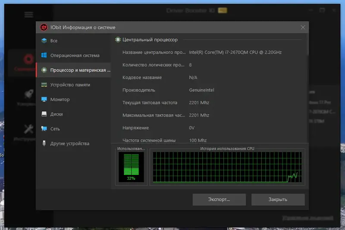Click the Производитель label
Image resolution: width=345 pixels, height=230 pixels.
point(139,90)
